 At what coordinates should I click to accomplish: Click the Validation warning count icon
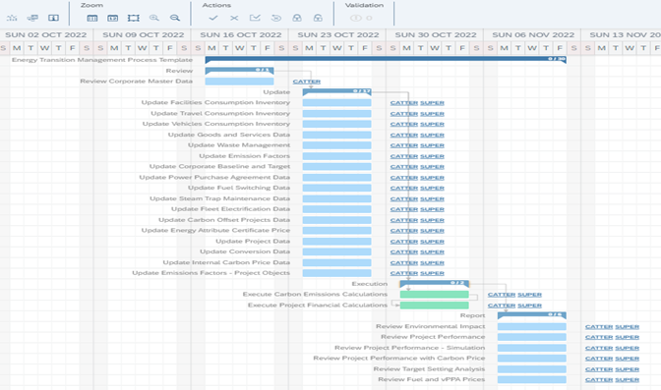pyautogui.click(x=361, y=18)
